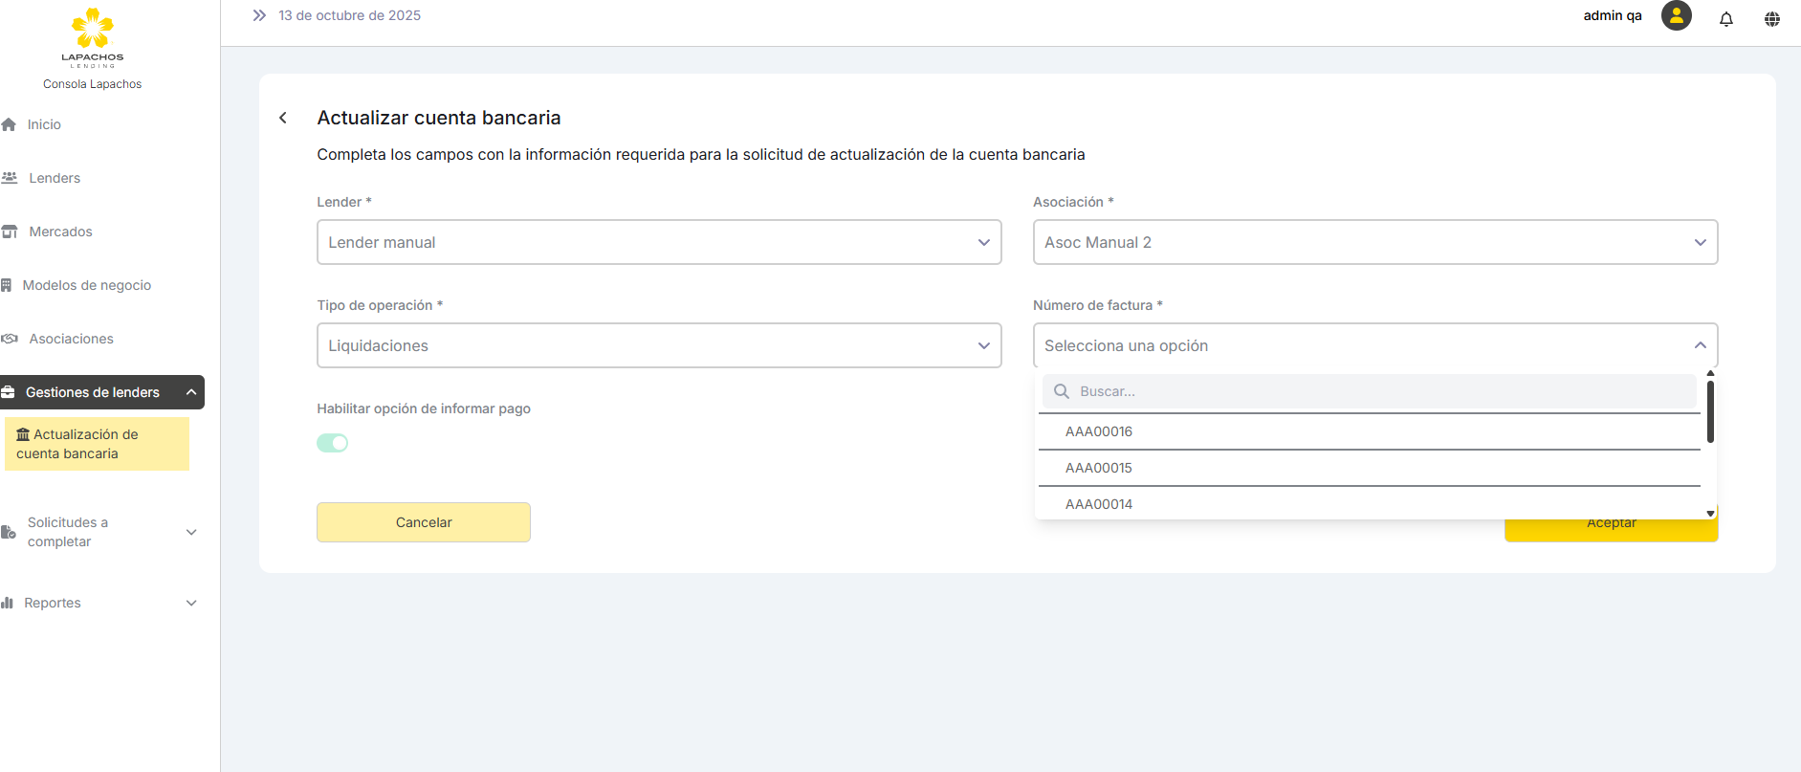Open the Asociación dropdown
The height and width of the screenshot is (772, 1801).
(1374, 242)
